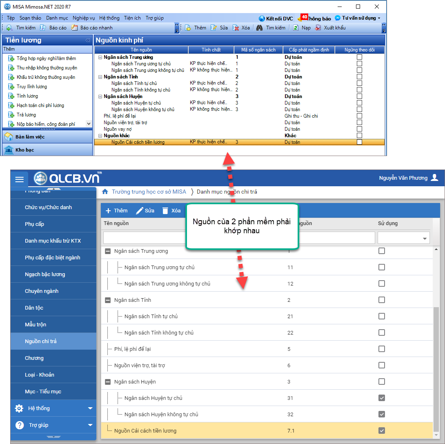Open Kho bạc treasury building icon
The image size is (445, 444).
(9, 150)
